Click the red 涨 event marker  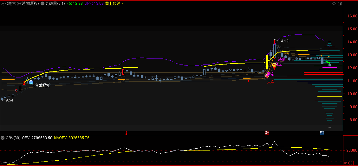pos(267,133)
